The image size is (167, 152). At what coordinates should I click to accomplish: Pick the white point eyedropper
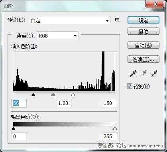pyautogui.click(x=154, y=73)
